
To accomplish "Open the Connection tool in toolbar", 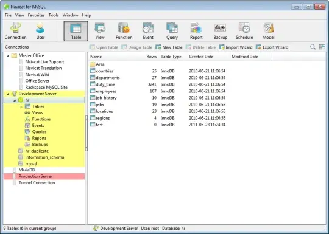I will [15, 31].
